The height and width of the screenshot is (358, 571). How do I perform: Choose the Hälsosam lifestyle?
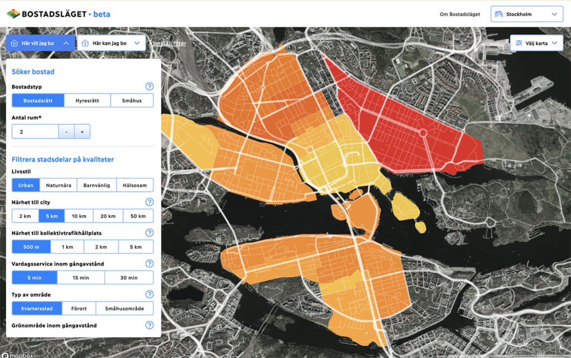click(135, 185)
